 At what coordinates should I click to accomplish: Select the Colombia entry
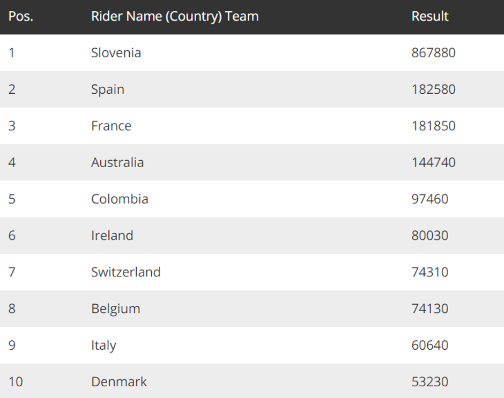click(x=120, y=199)
